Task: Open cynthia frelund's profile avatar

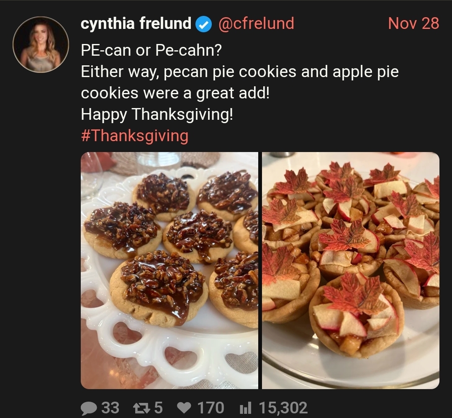Action: 41,45
